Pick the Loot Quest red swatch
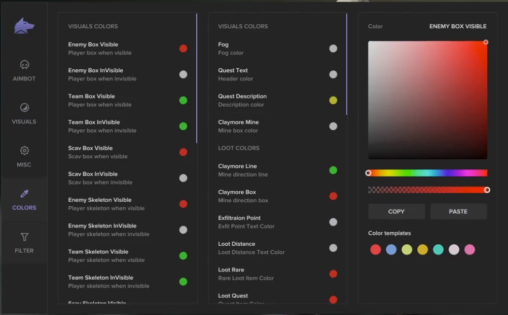 [333, 299]
